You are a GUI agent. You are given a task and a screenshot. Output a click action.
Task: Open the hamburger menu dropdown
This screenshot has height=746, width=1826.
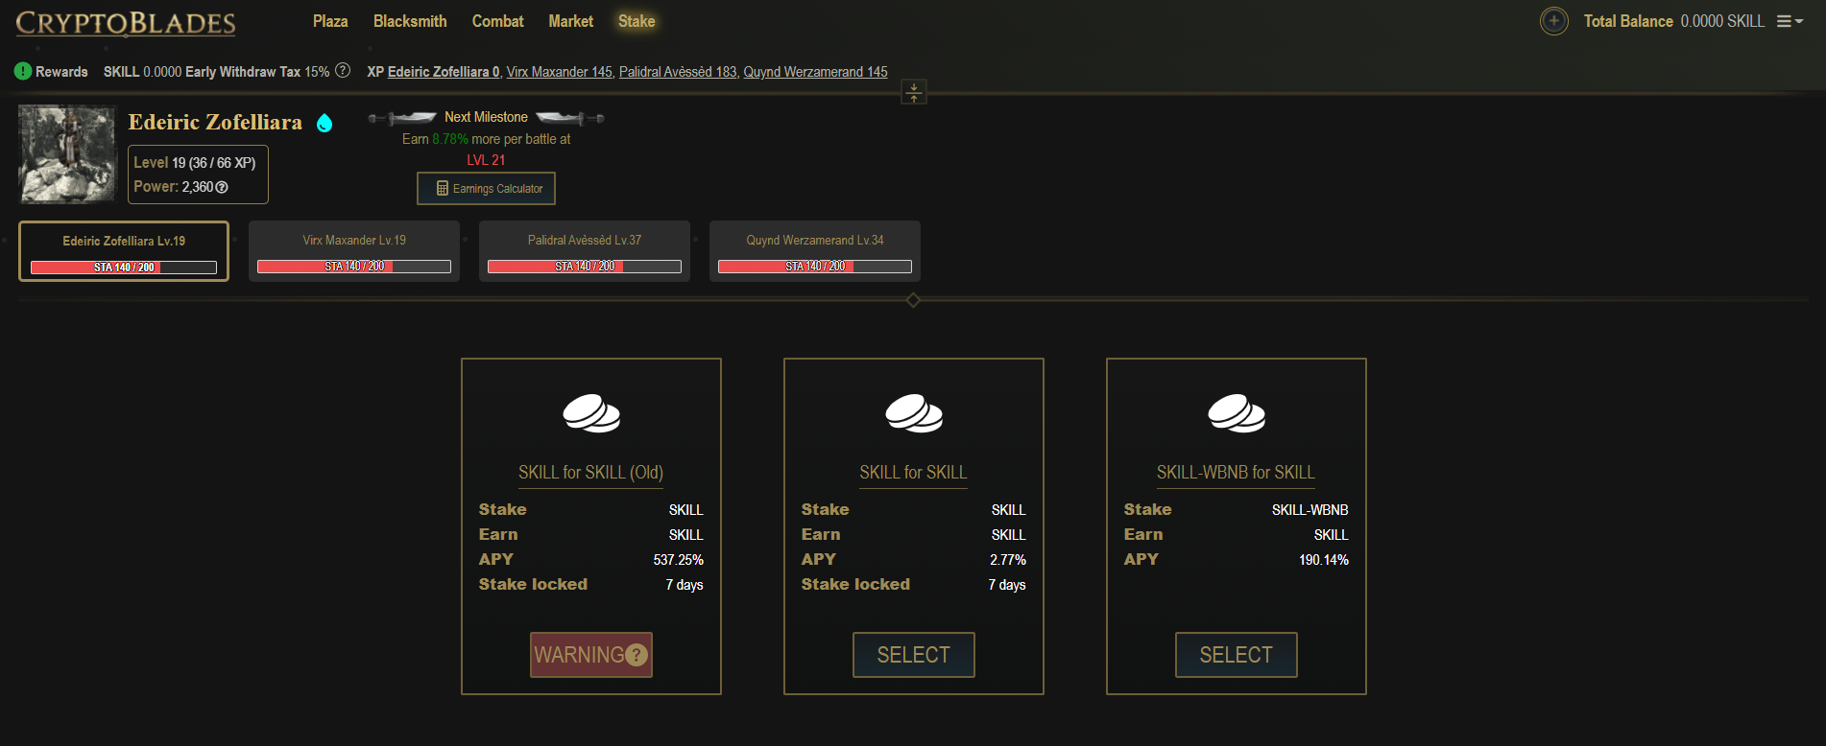(1790, 21)
